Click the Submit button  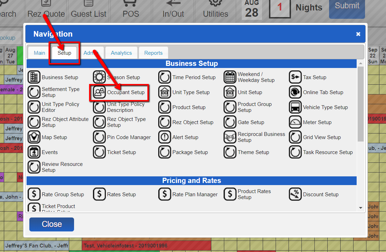click(x=347, y=8)
